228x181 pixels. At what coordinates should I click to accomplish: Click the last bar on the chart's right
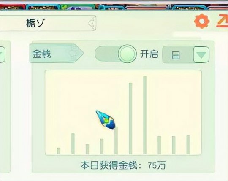pos(188,145)
